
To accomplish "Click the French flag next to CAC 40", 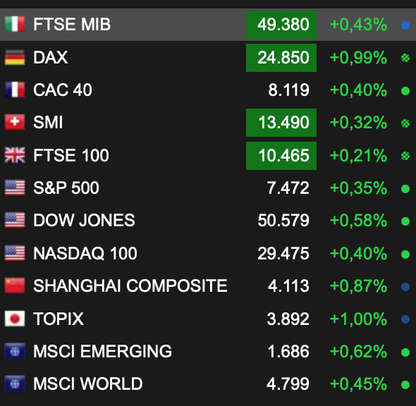I will [x=15, y=90].
